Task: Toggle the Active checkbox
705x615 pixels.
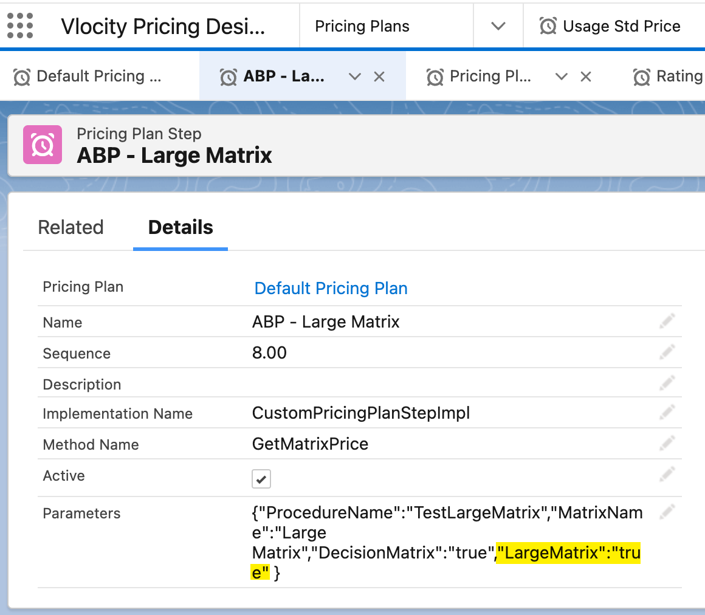Action: click(261, 479)
